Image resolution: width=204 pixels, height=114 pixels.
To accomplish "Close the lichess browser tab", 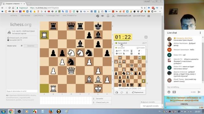I will pyautogui.click(x=24, y=4).
